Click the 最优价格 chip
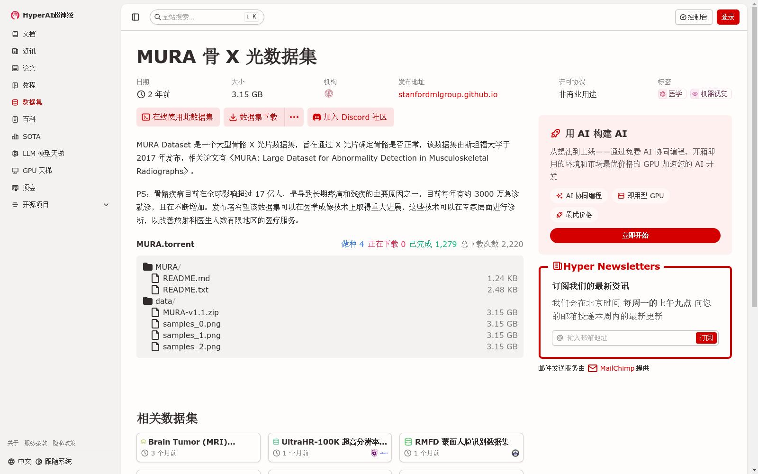This screenshot has width=758, height=474. [574, 215]
